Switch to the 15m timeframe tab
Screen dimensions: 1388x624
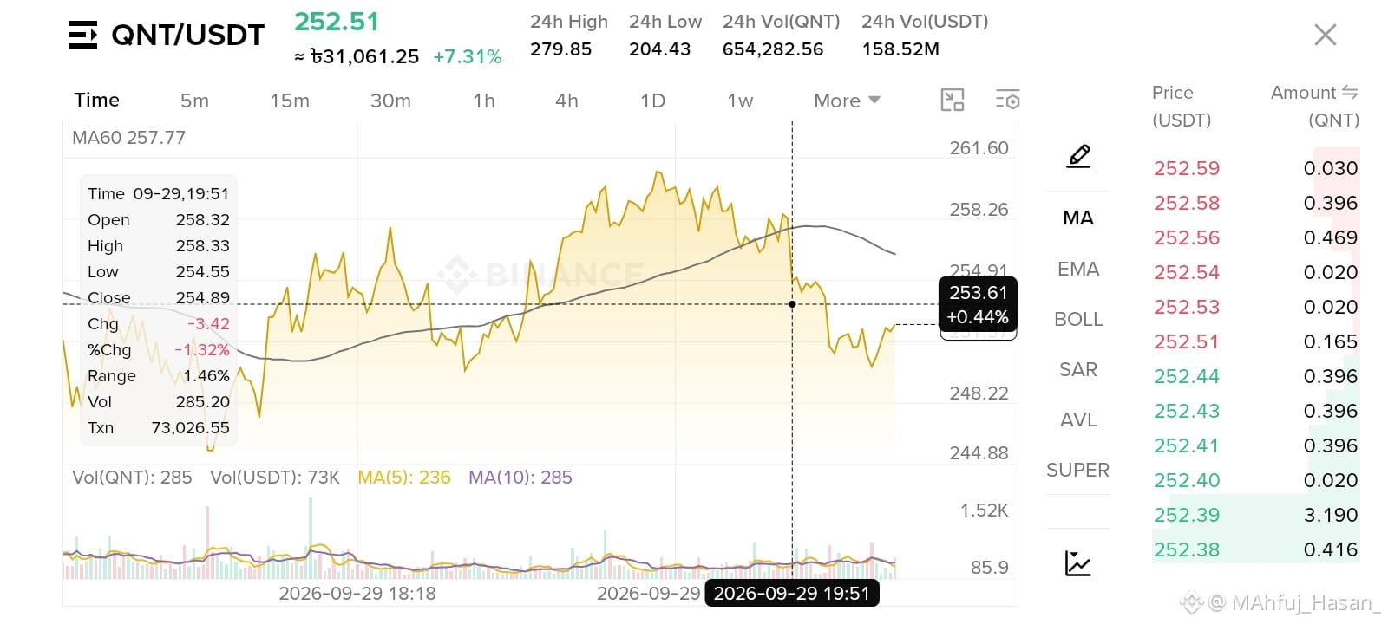[290, 101]
